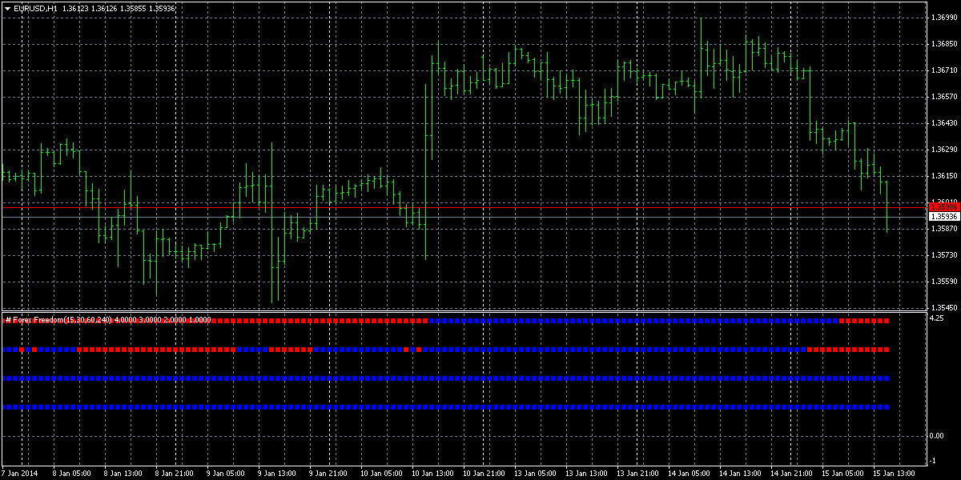Click price scale value 1.36990

(x=944, y=17)
